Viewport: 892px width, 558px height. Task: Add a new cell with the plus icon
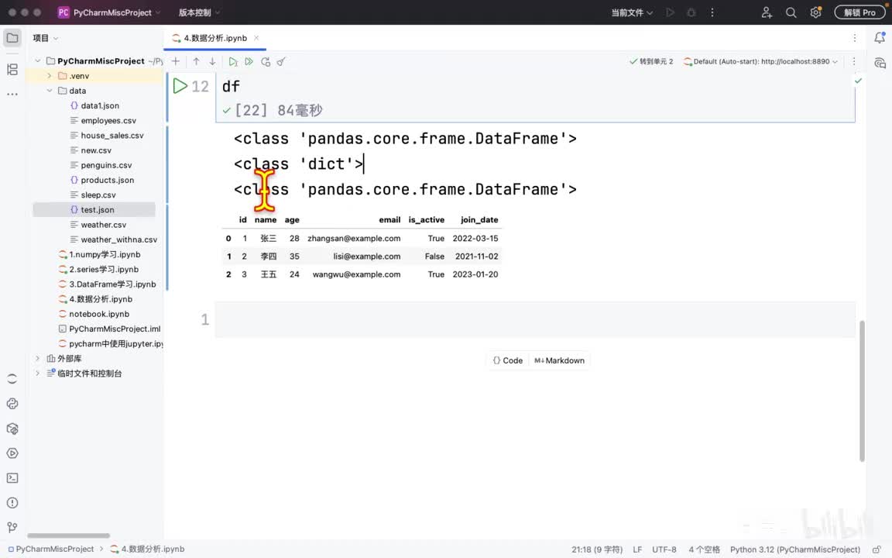tap(176, 61)
